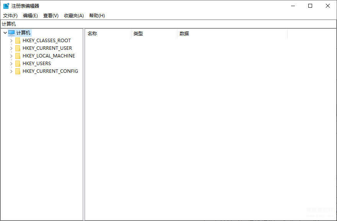Click the 类型 column header
Viewport: 337px width, 221px height.
[x=154, y=34]
